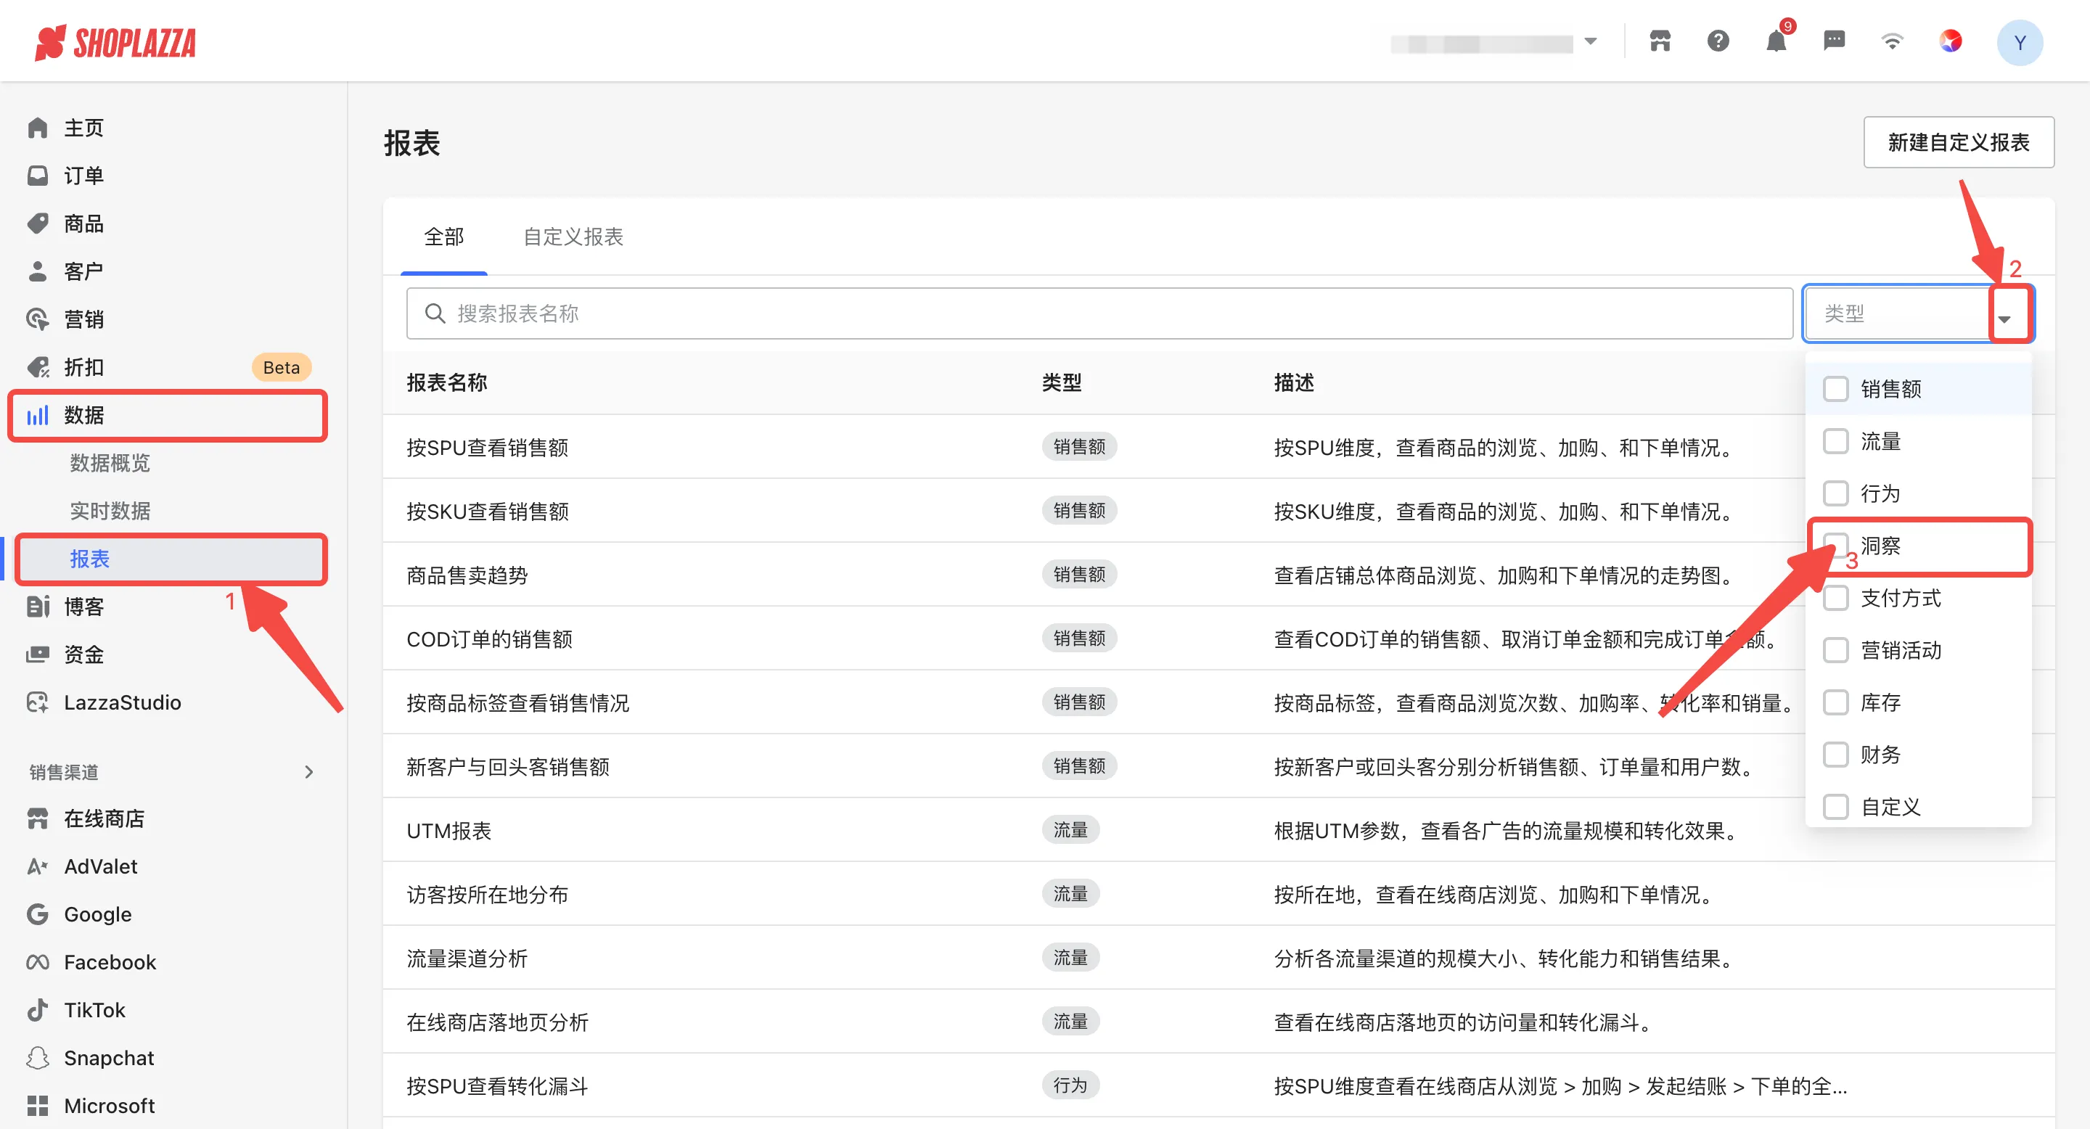Image resolution: width=2090 pixels, height=1129 pixels.
Task: Click the bar chart icon beside 数据
Action: coord(37,415)
